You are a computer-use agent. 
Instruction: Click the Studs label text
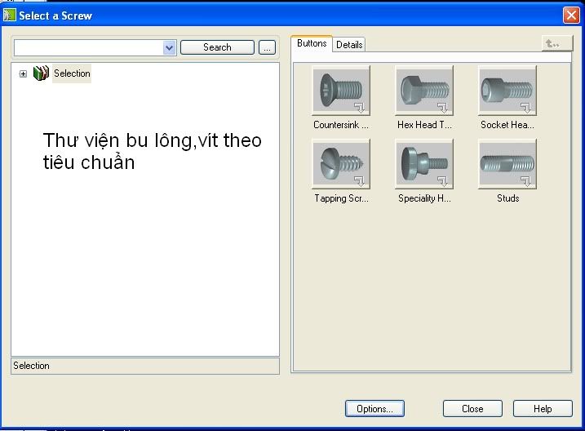pos(507,198)
